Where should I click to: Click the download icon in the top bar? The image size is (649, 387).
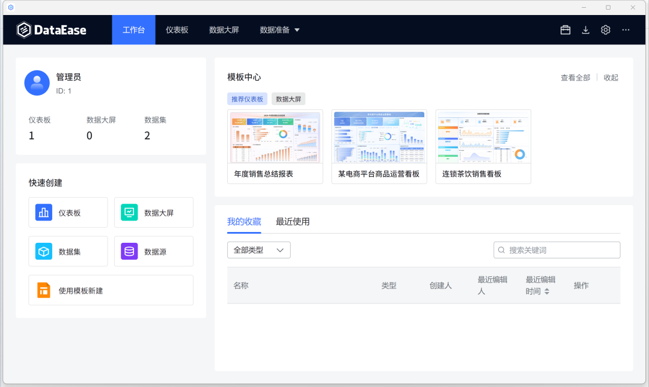tap(585, 29)
